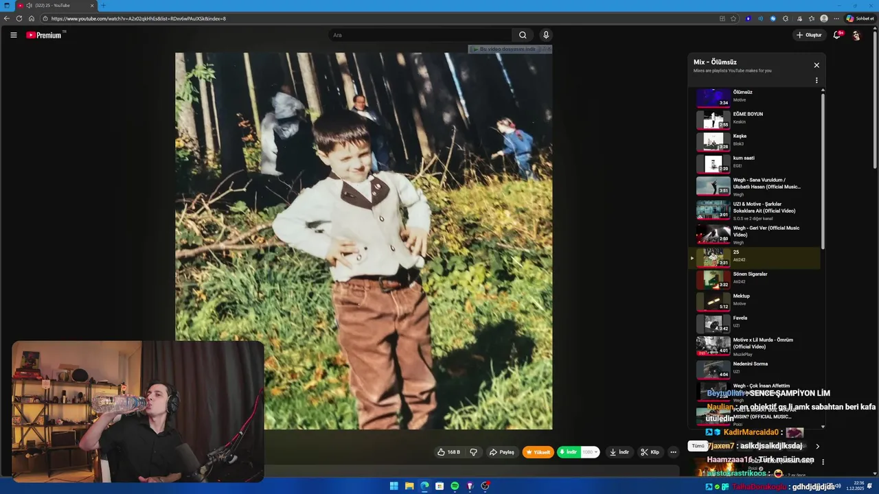Open Copilot Sohbet et button

tap(860, 19)
